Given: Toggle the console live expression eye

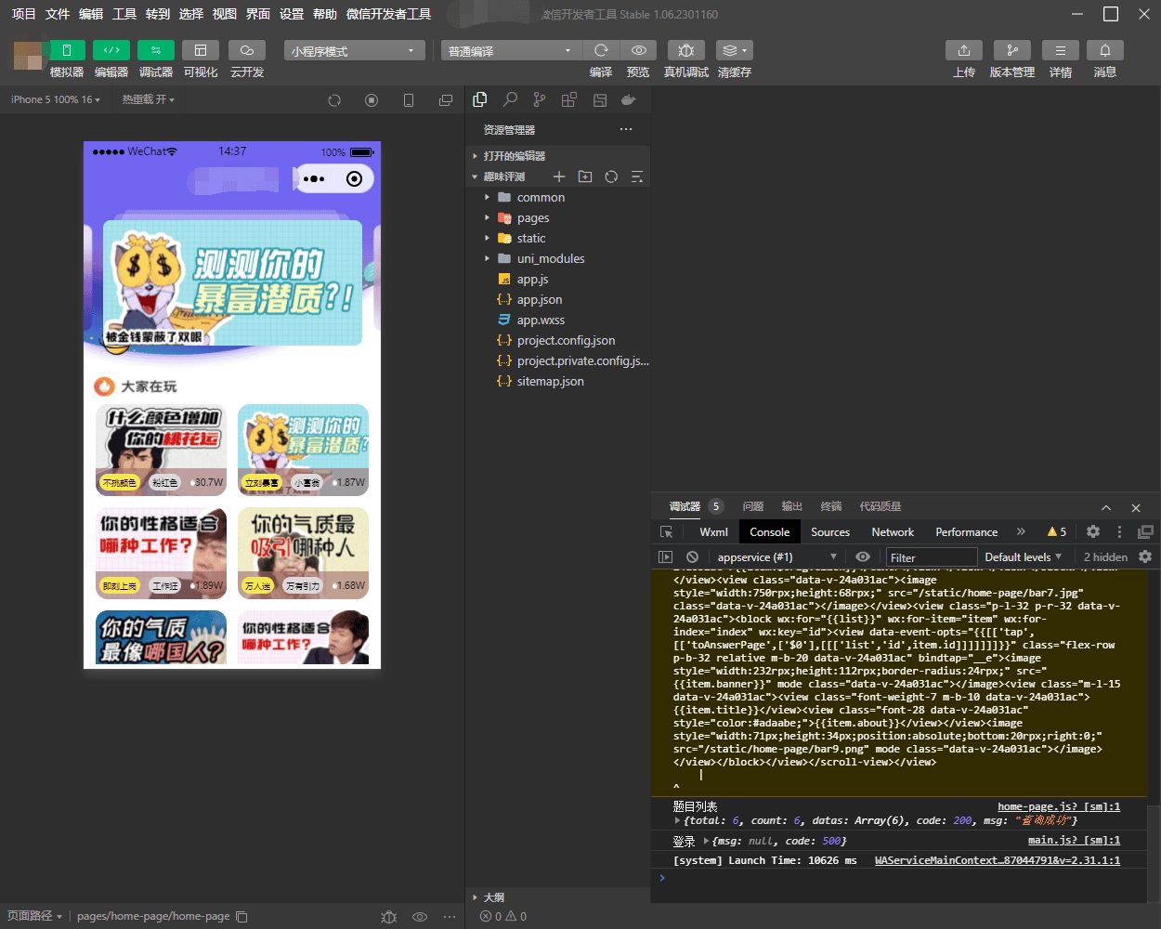Looking at the screenshot, I should pyautogui.click(x=863, y=556).
